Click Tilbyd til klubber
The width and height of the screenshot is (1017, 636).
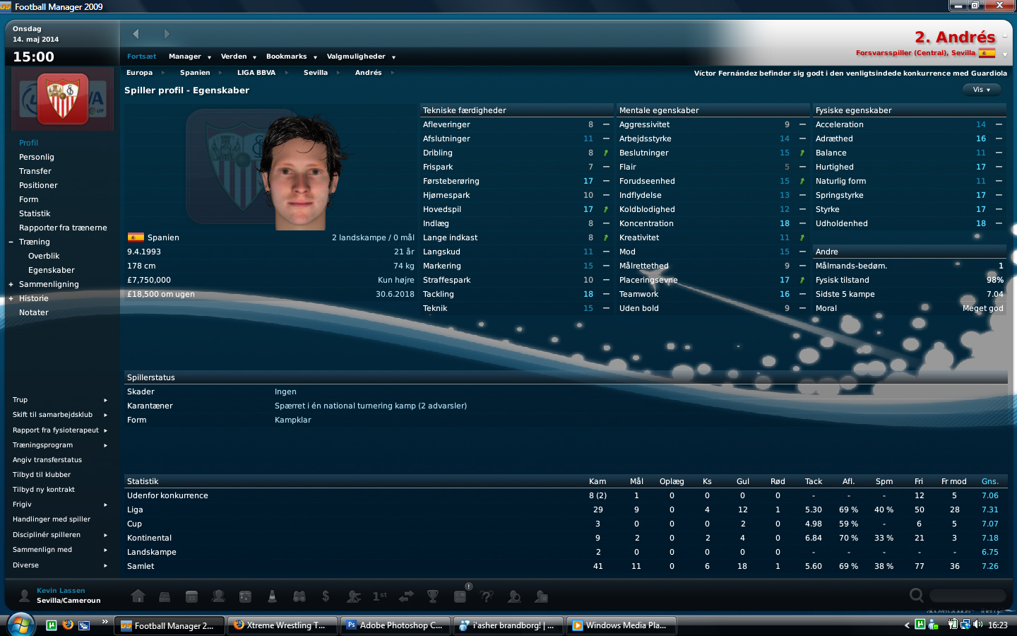click(x=42, y=475)
